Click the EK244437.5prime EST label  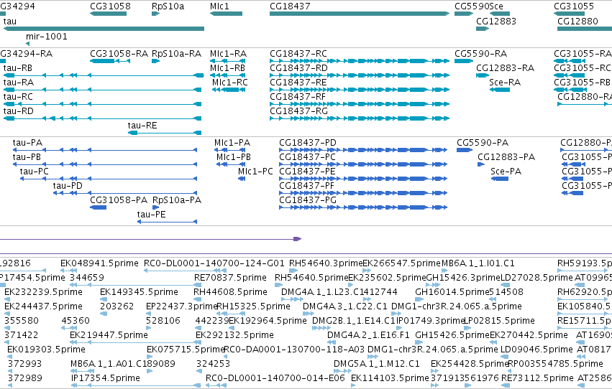click(43, 306)
